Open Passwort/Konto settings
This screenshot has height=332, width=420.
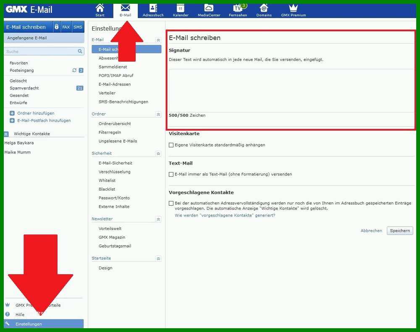[114, 198]
